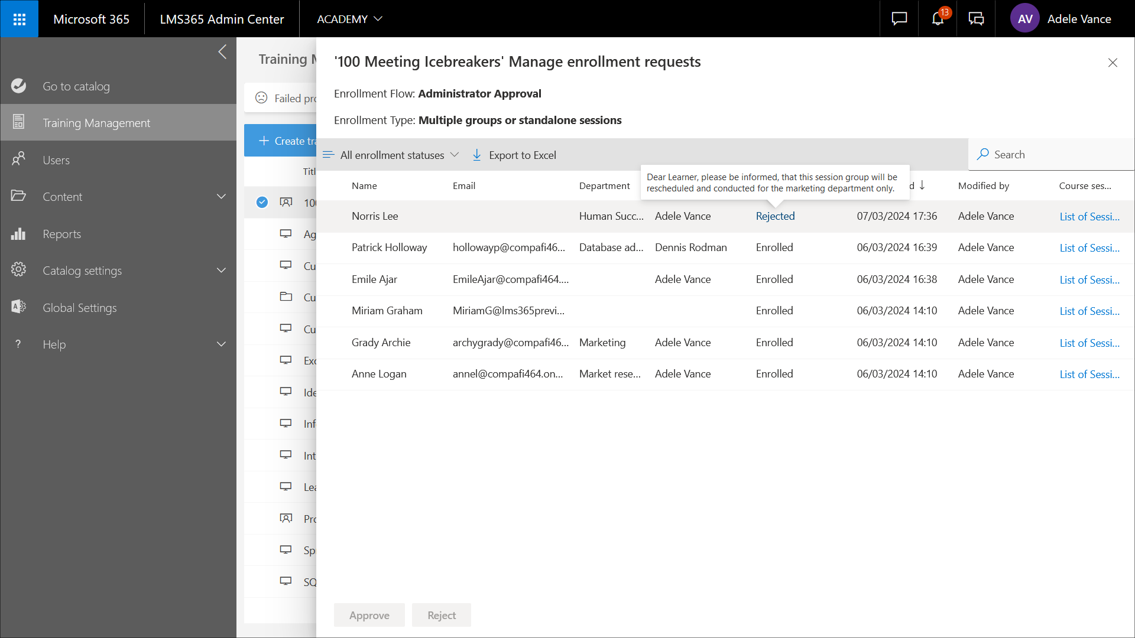Open the Microsoft 365 app launcher waffle
Viewport: 1135px width, 638px height.
point(19,19)
